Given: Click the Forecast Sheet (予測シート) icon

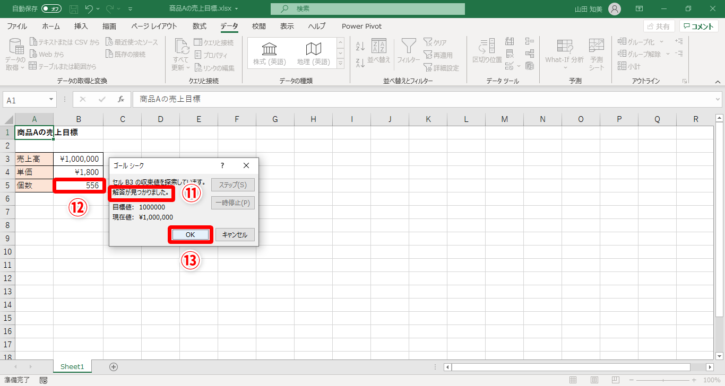Looking at the screenshot, I should (597, 47).
